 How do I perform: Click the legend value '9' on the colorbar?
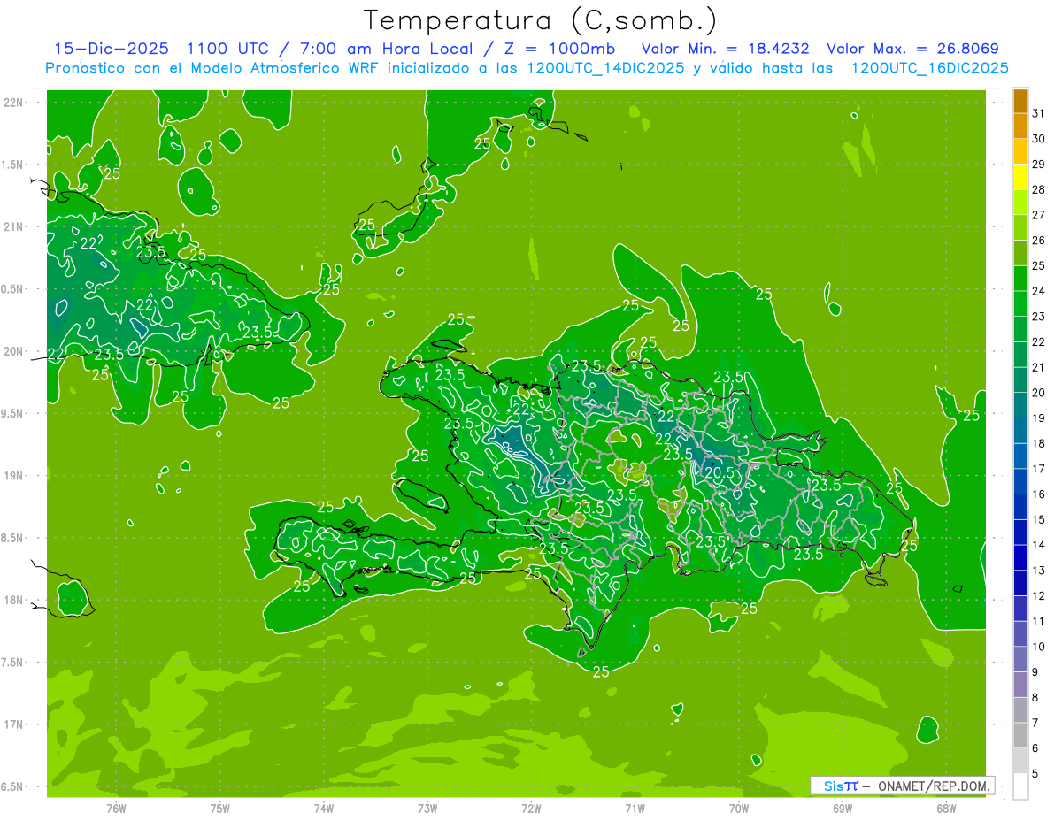click(1035, 672)
